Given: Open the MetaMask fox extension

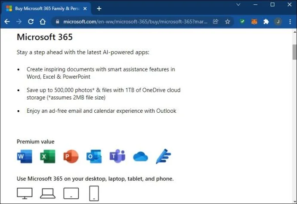Looking at the screenshot, I should pos(254,22).
